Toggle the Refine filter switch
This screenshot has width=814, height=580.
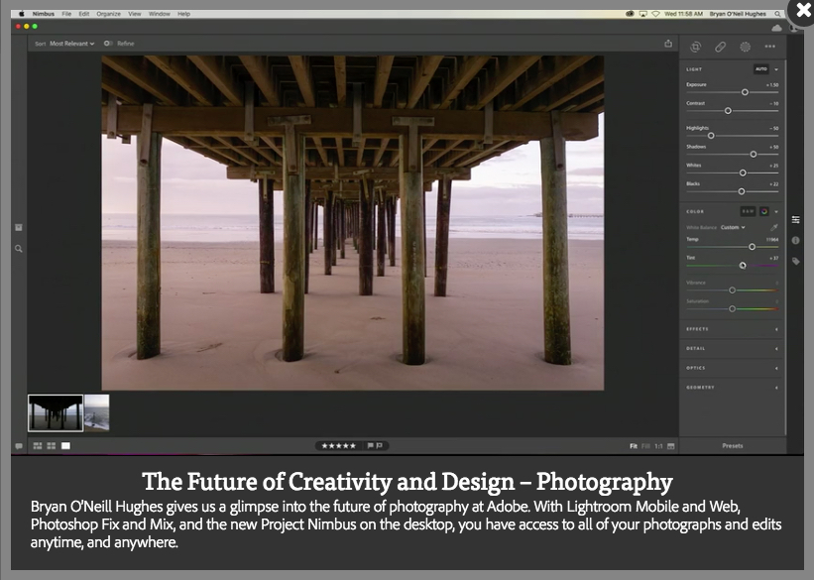[108, 44]
